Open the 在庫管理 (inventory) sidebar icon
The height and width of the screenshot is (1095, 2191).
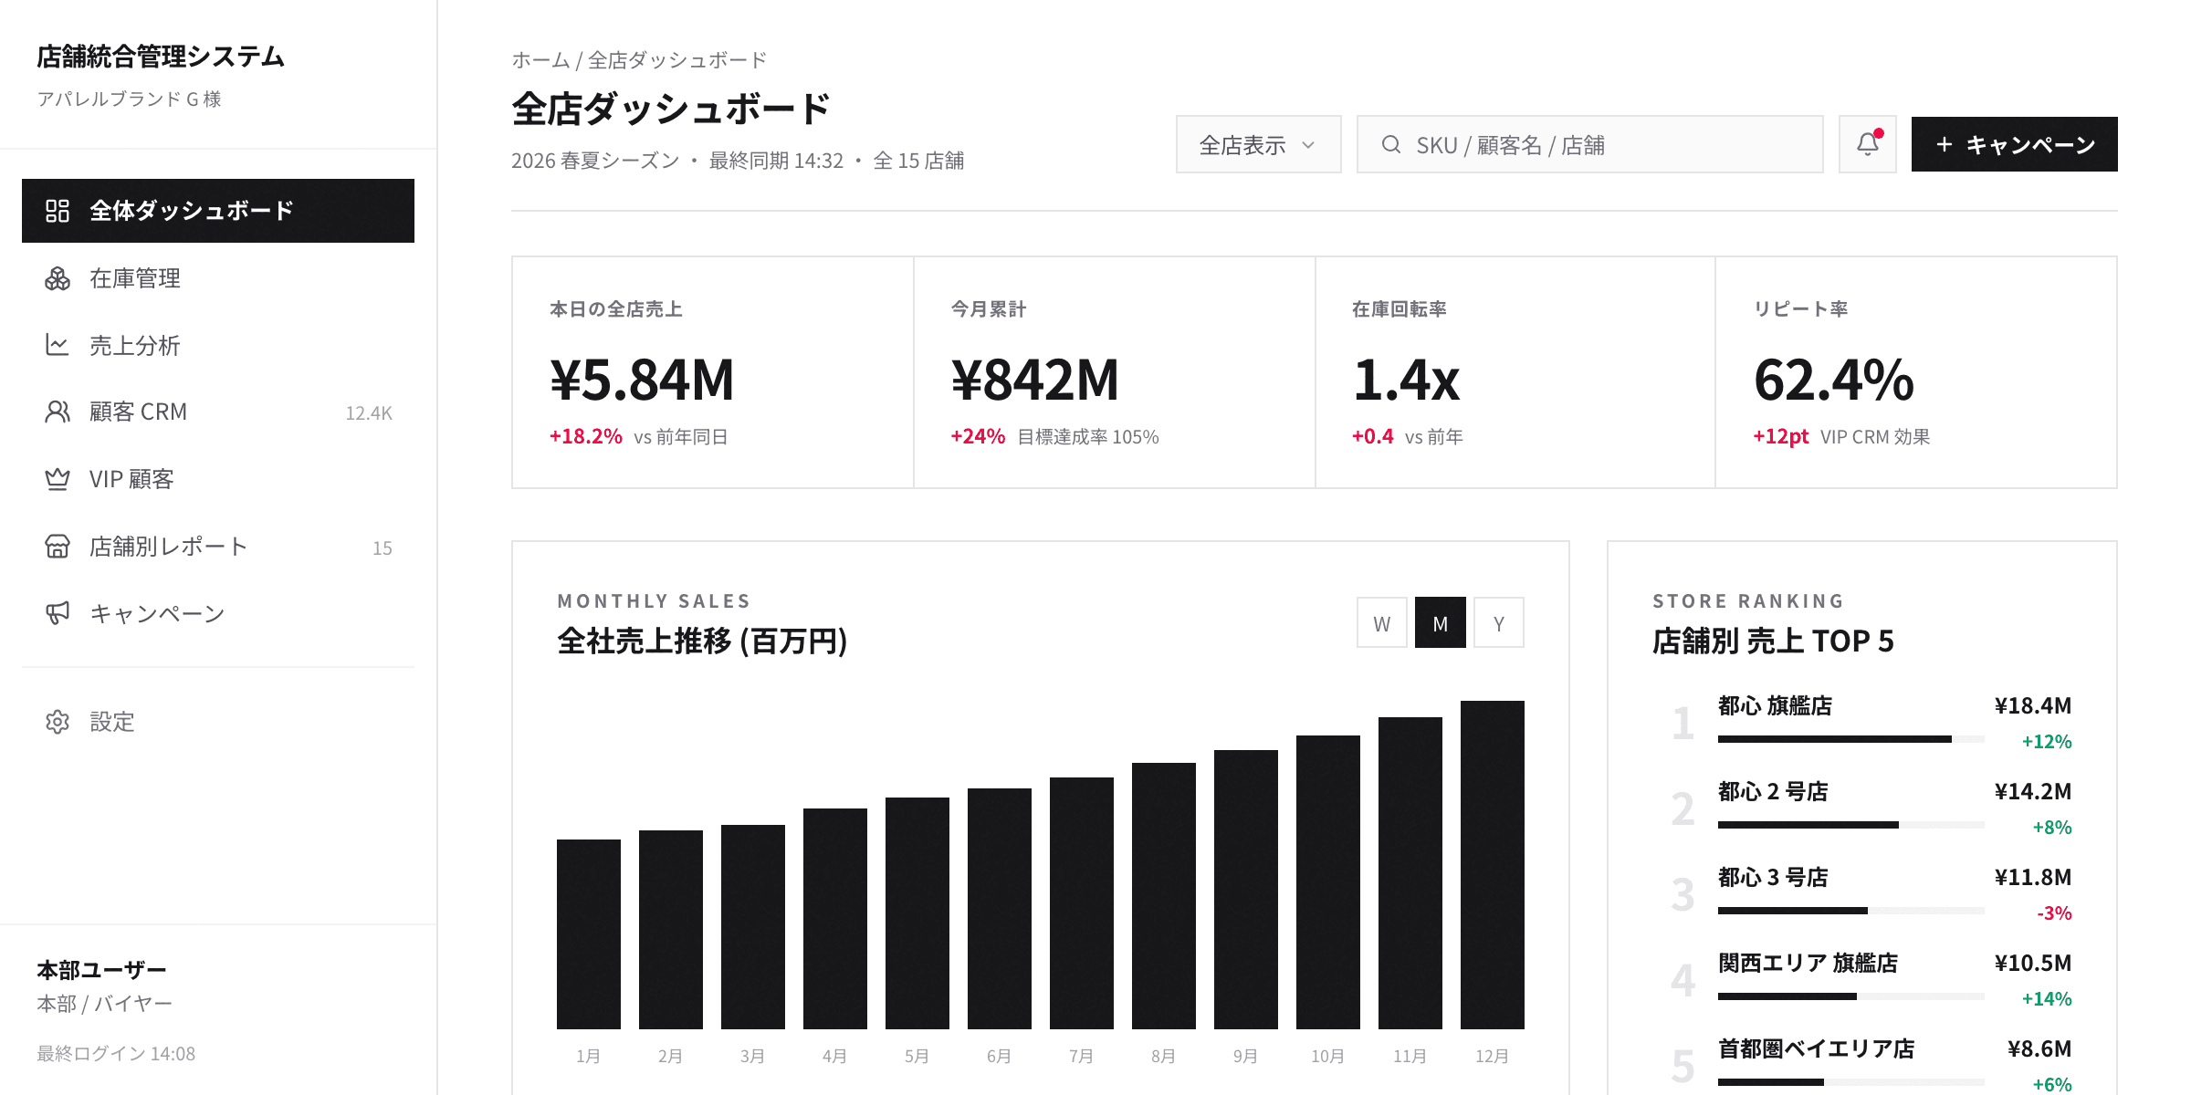(x=58, y=278)
